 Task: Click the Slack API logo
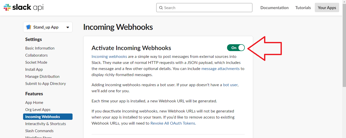[23, 8]
